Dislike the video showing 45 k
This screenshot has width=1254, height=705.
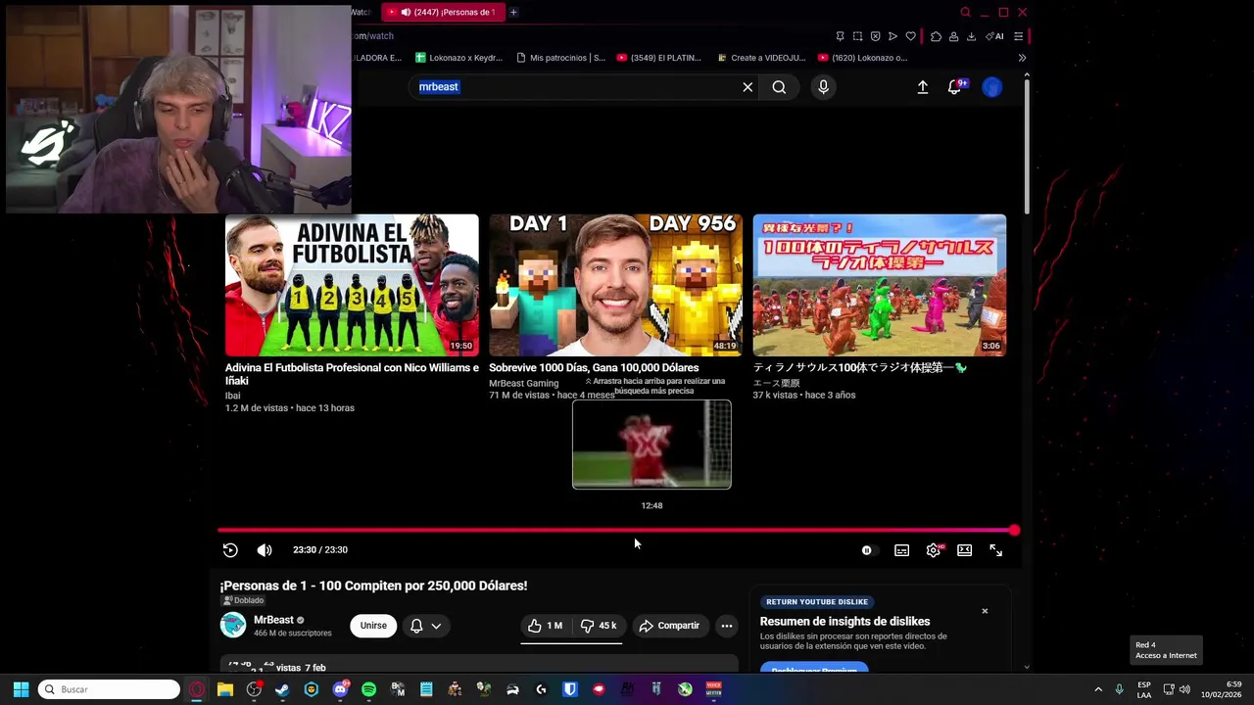coord(599,626)
